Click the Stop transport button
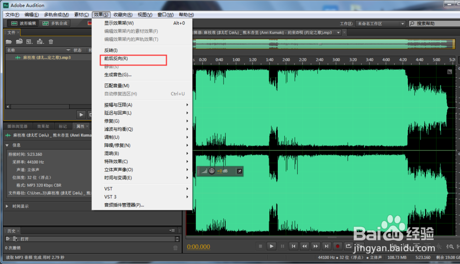Screen dimensions: 460x264 coord(260,246)
